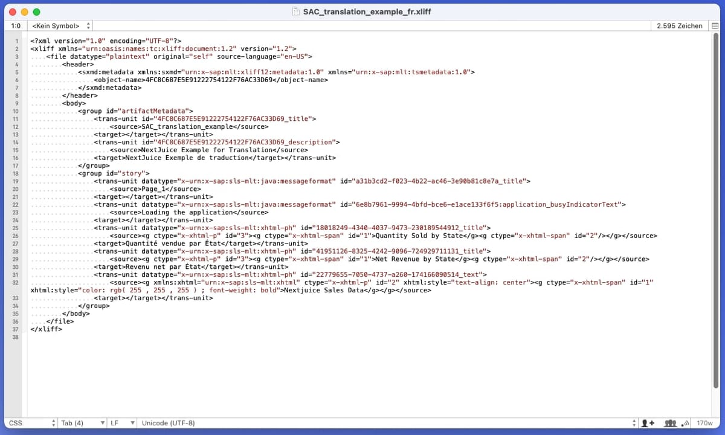Click the stepper arrows beside the collaboration icons
The width and height of the screenshot is (725, 435).
[635, 423]
